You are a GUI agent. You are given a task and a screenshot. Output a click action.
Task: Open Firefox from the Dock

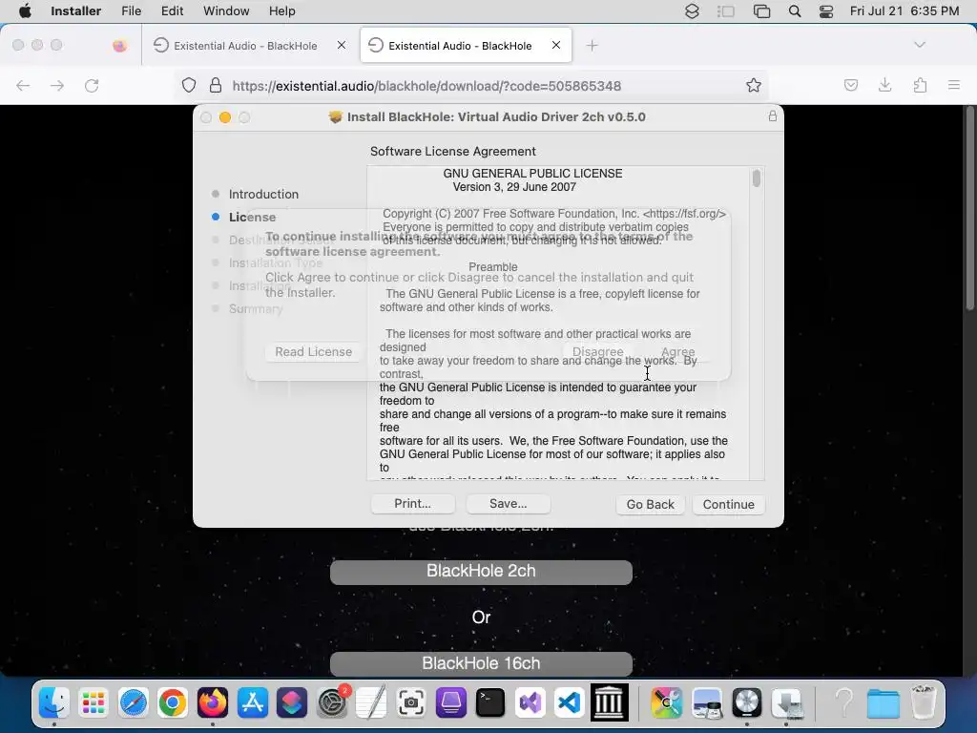(213, 702)
